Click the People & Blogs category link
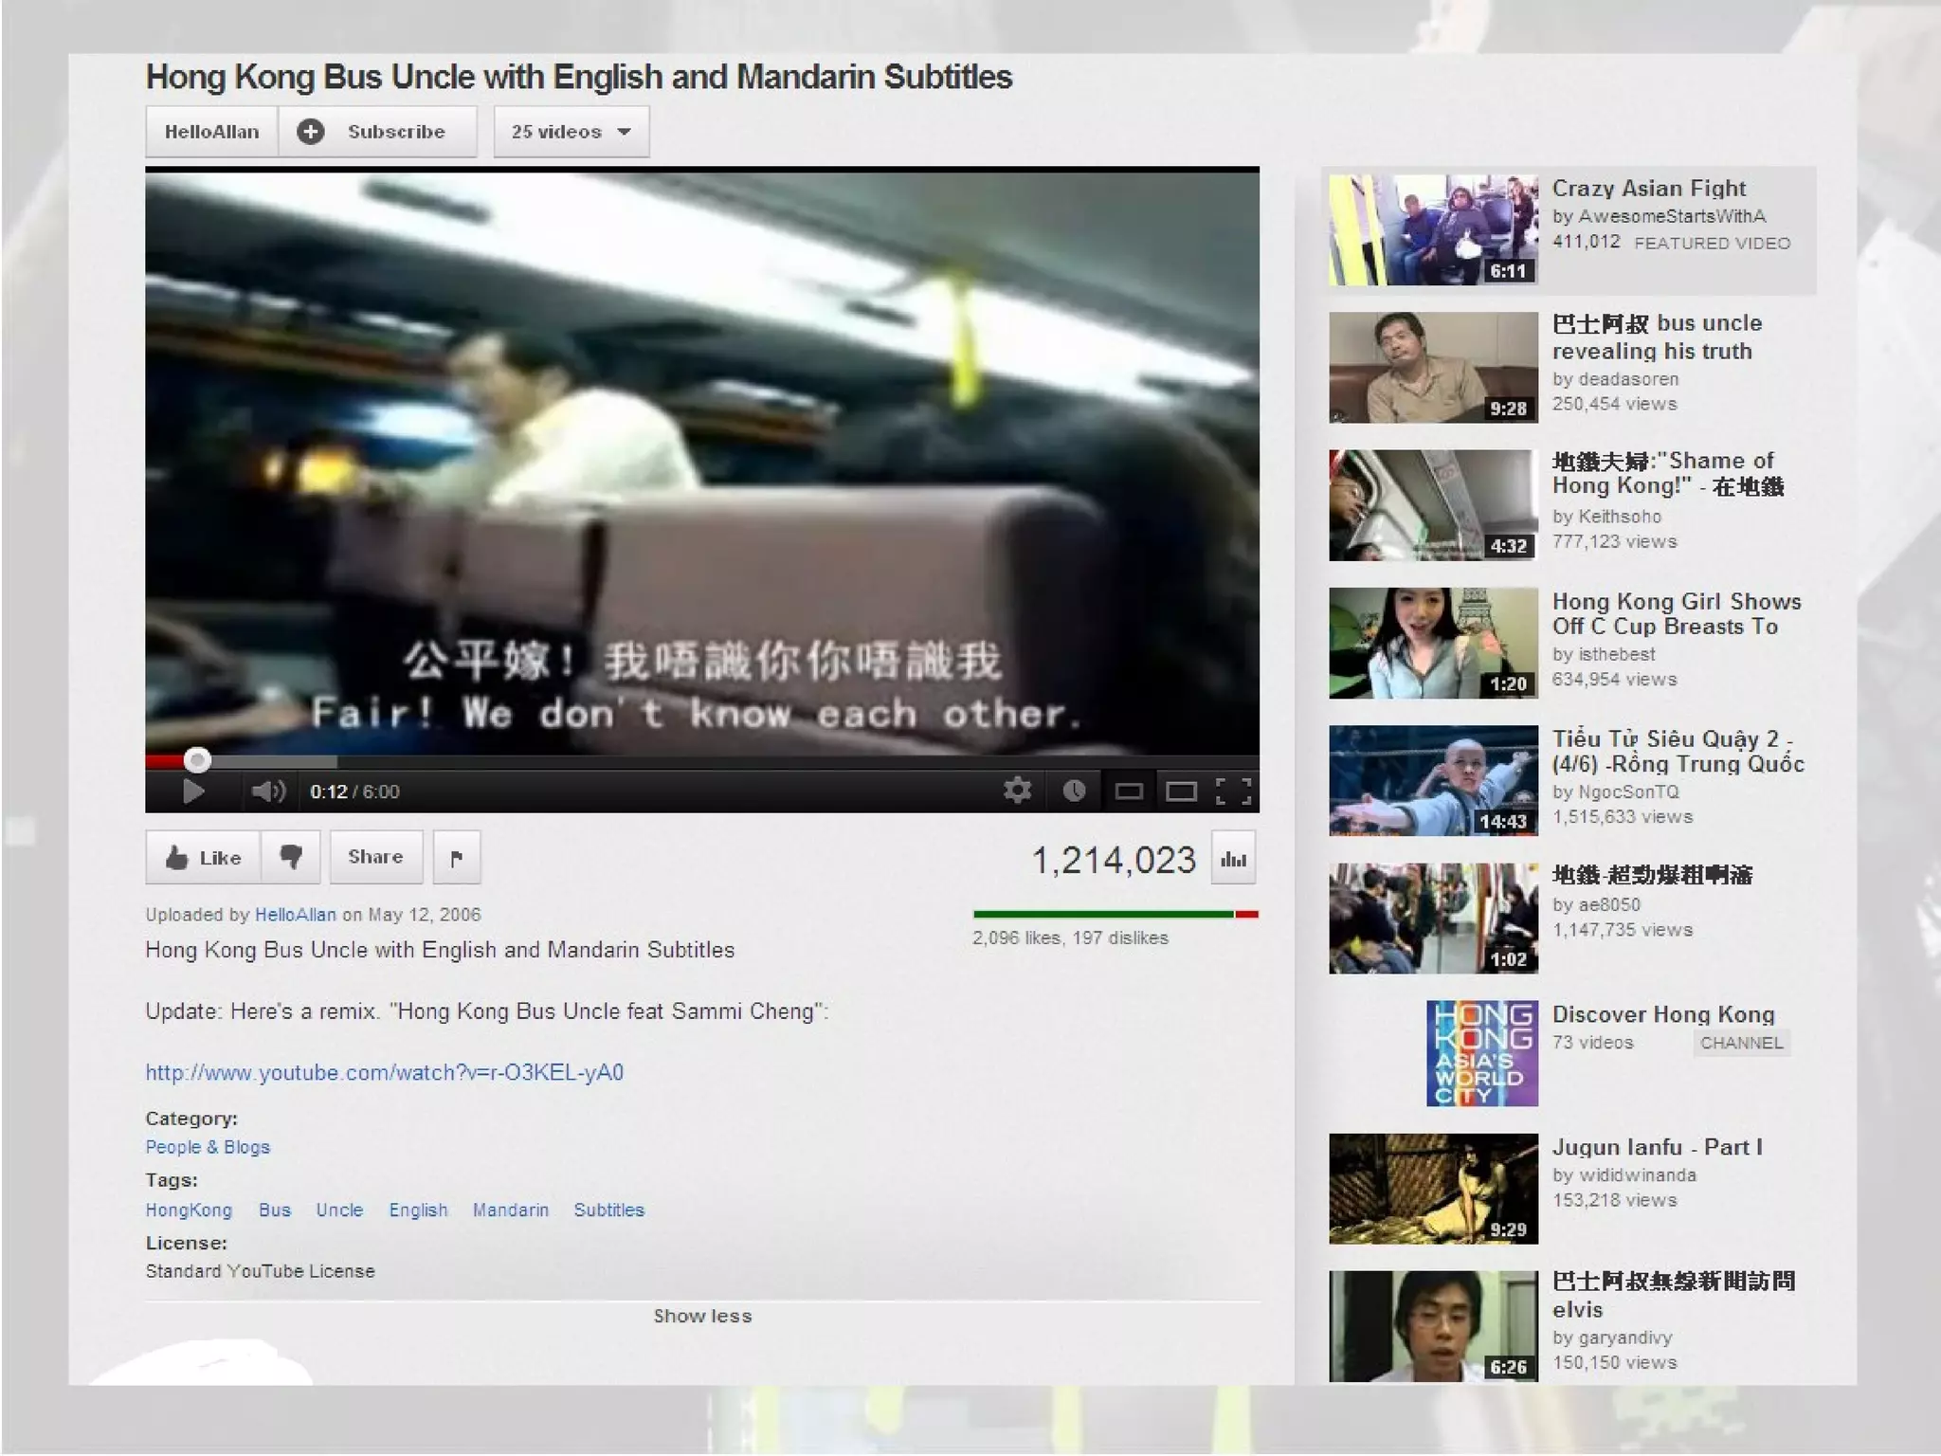Image resolution: width=1941 pixels, height=1456 pixels. pyautogui.click(x=208, y=1147)
